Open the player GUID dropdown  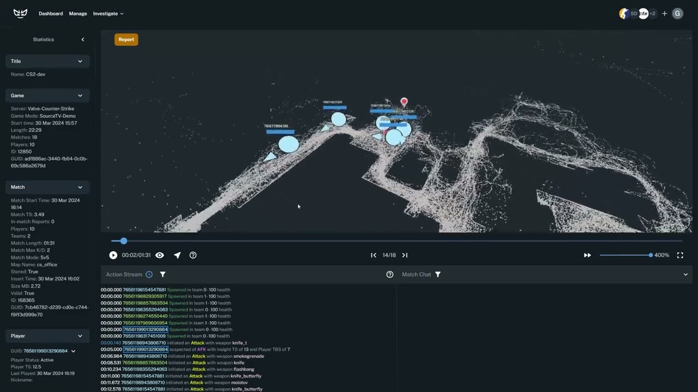click(x=73, y=351)
